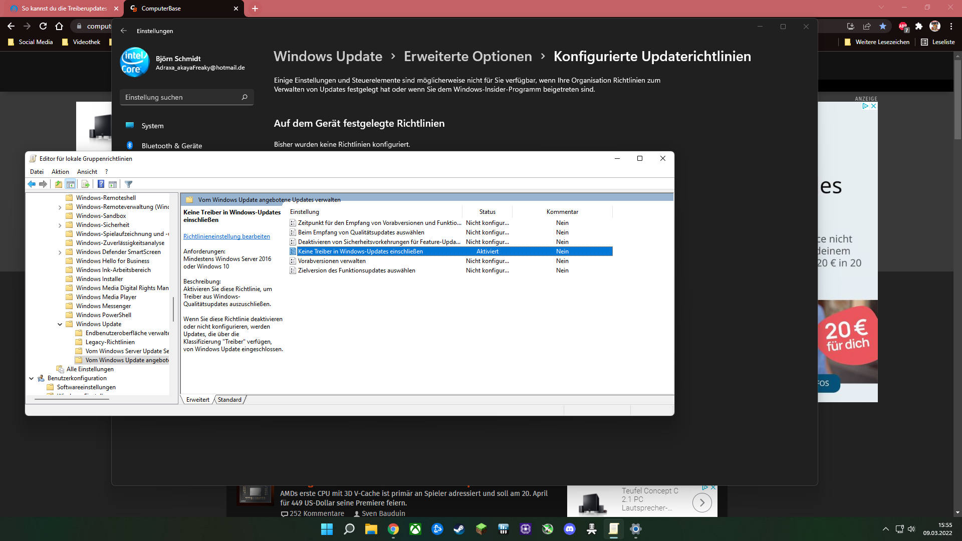
Task: Switch to Settings app in taskbar
Action: pos(636,529)
